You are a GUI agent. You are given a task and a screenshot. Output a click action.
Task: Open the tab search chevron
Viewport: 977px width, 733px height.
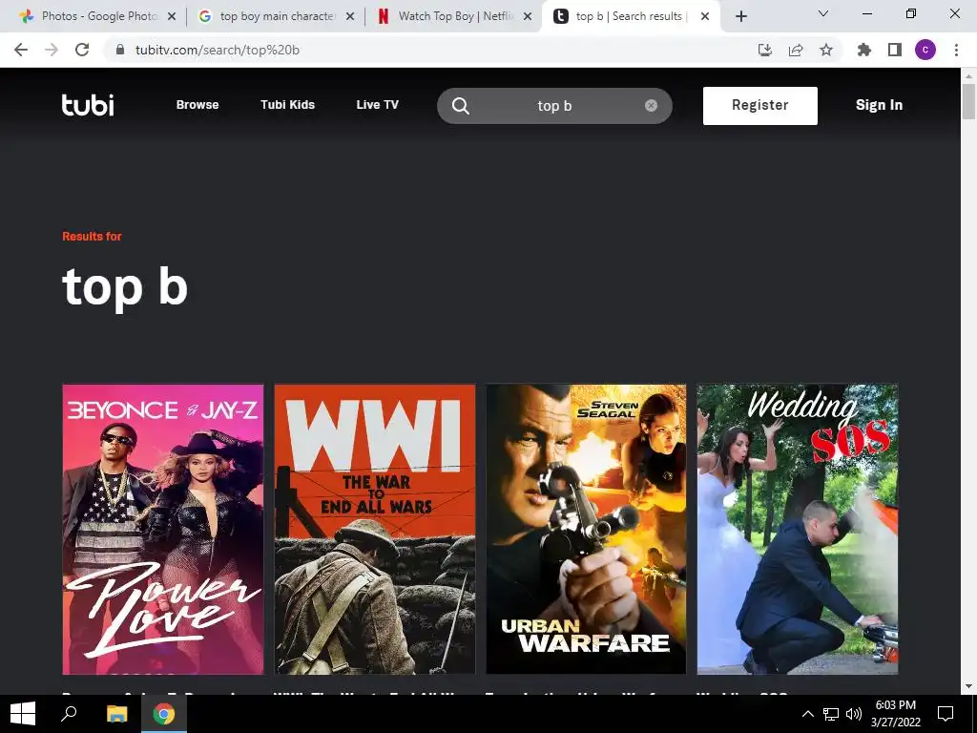pyautogui.click(x=823, y=13)
